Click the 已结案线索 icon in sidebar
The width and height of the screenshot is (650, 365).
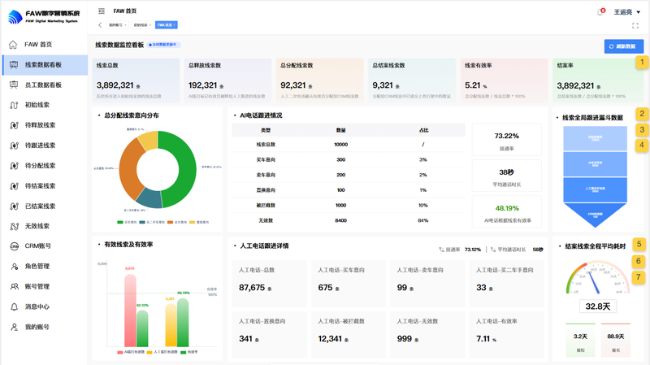[14, 206]
